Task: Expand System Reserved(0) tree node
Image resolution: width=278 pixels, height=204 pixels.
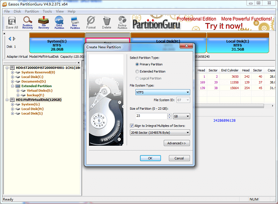Action: (x=12, y=72)
